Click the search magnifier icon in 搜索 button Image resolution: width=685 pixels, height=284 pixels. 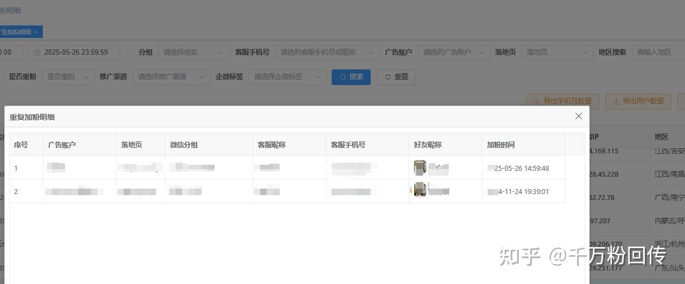343,77
